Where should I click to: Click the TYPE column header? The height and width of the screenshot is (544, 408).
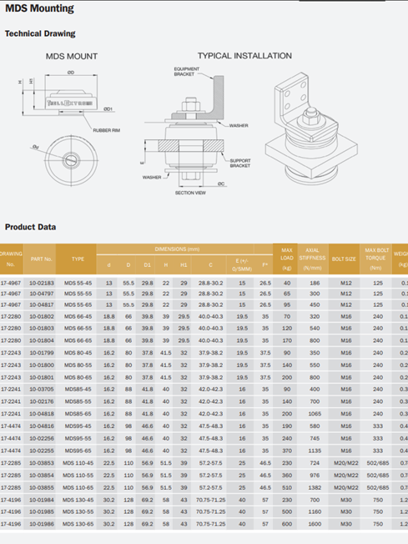coord(78,259)
